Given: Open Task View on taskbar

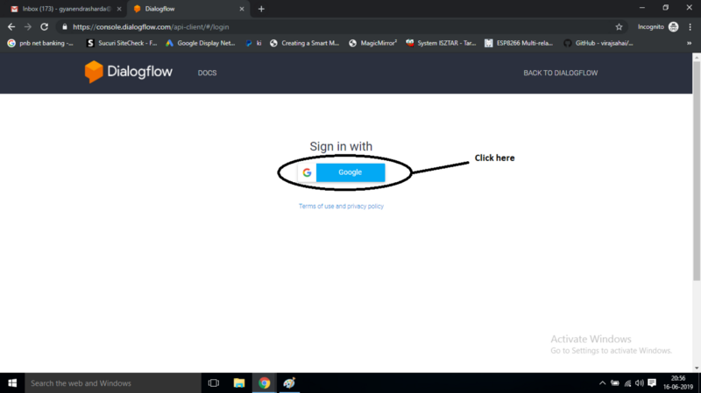Looking at the screenshot, I should coord(214,383).
